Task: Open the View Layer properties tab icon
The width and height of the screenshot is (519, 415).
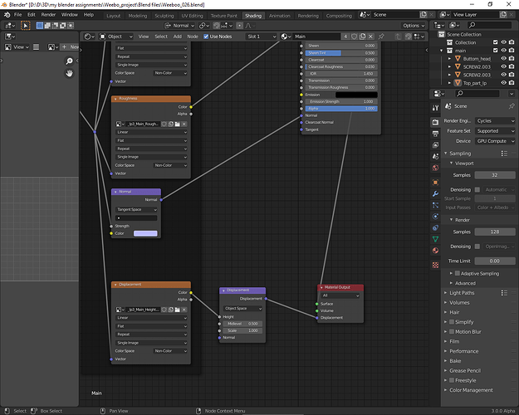Action: tap(435, 145)
